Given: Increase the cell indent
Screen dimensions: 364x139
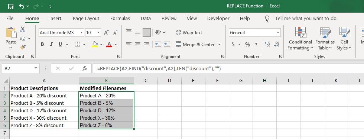Looking at the screenshot, I should pyautogui.click(x=167, y=44).
